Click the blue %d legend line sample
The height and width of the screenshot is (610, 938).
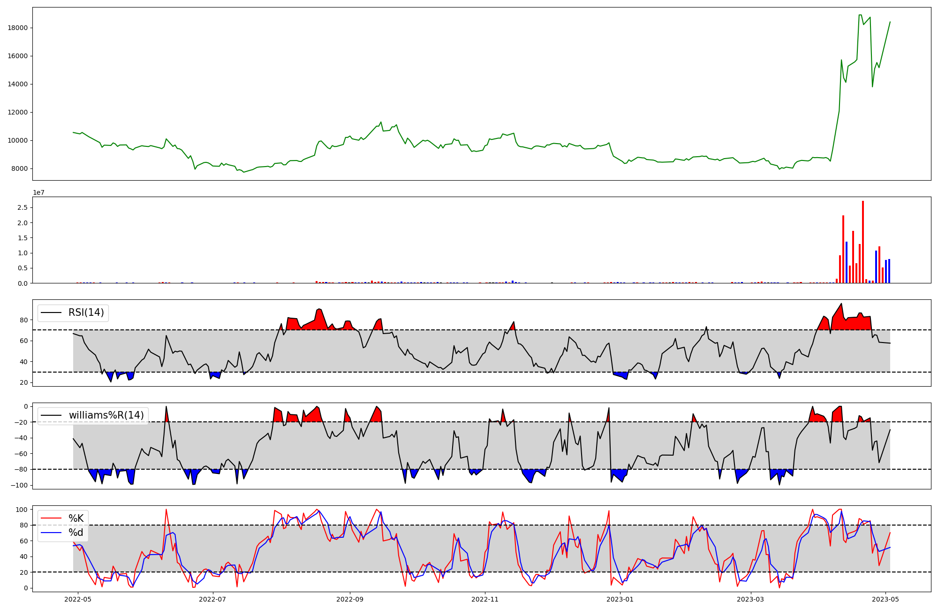click(51, 533)
